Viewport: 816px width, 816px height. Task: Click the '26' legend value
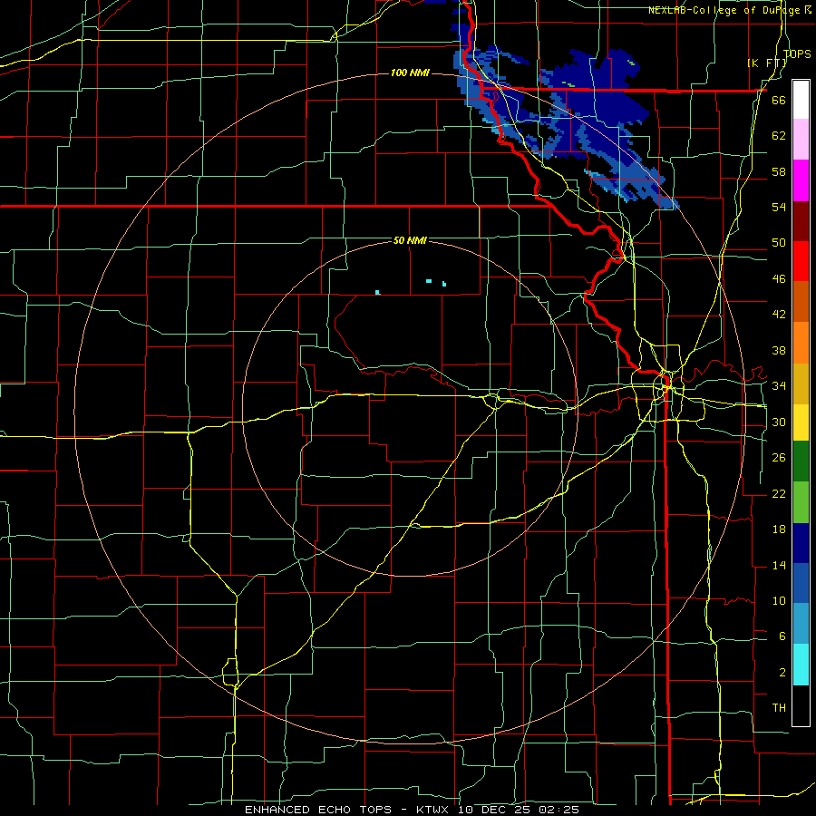click(779, 458)
